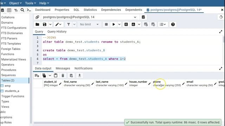
Task: Switch to the Dependencies tab
Action: pos(111,10)
